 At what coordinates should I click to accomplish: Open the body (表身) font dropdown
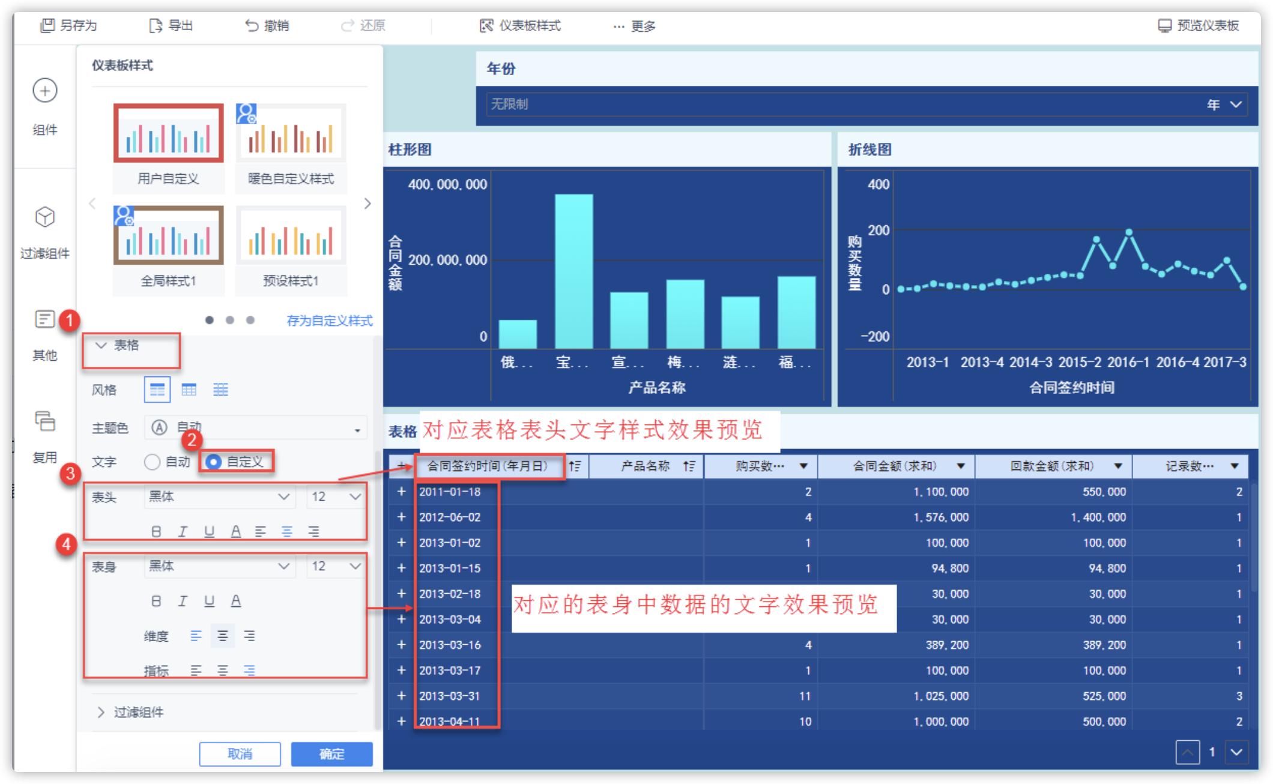(220, 566)
